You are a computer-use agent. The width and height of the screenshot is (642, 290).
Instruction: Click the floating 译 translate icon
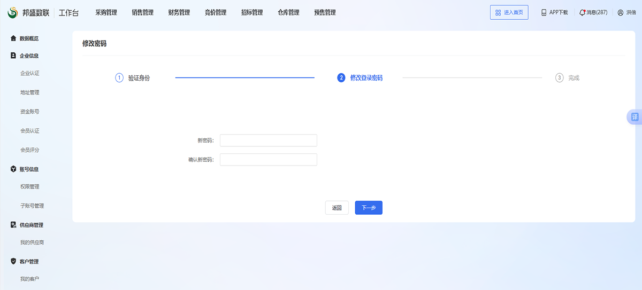pos(635,117)
